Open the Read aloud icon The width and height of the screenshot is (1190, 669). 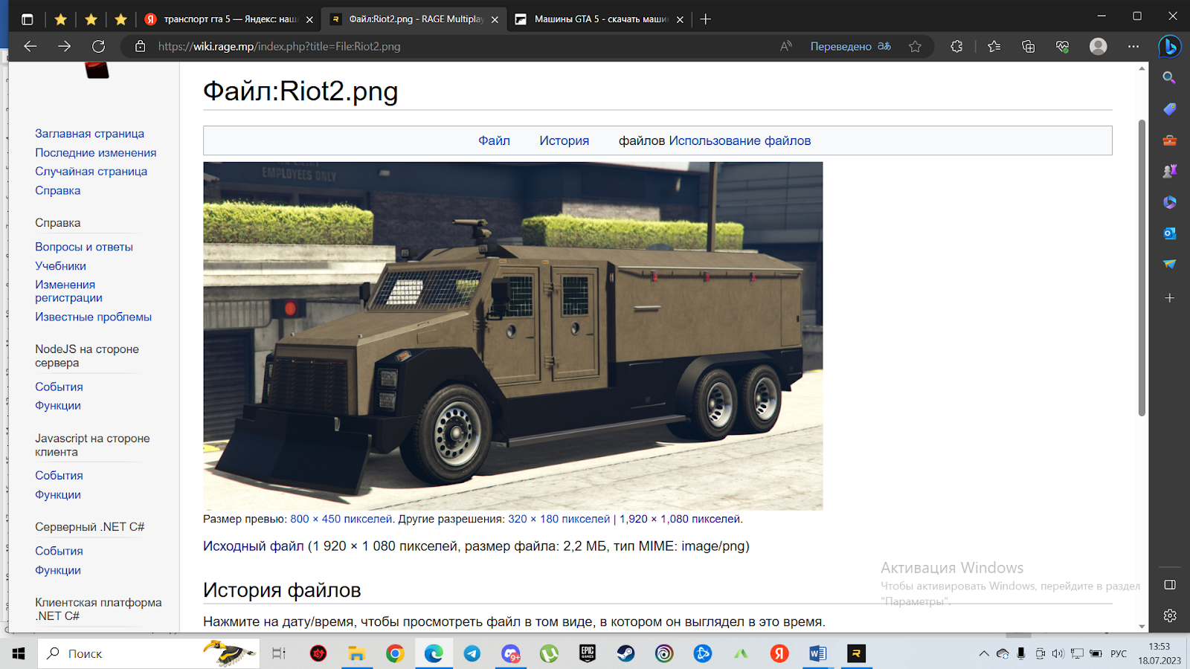pyautogui.click(x=786, y=46)
